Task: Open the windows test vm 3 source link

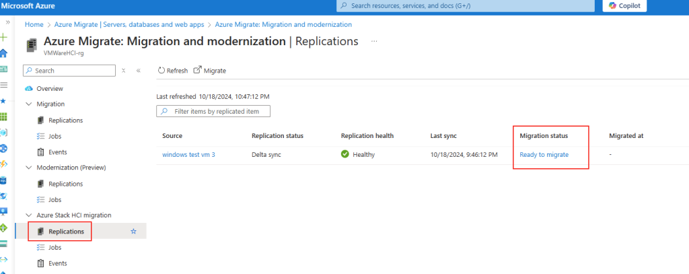Action: (188, 154)
